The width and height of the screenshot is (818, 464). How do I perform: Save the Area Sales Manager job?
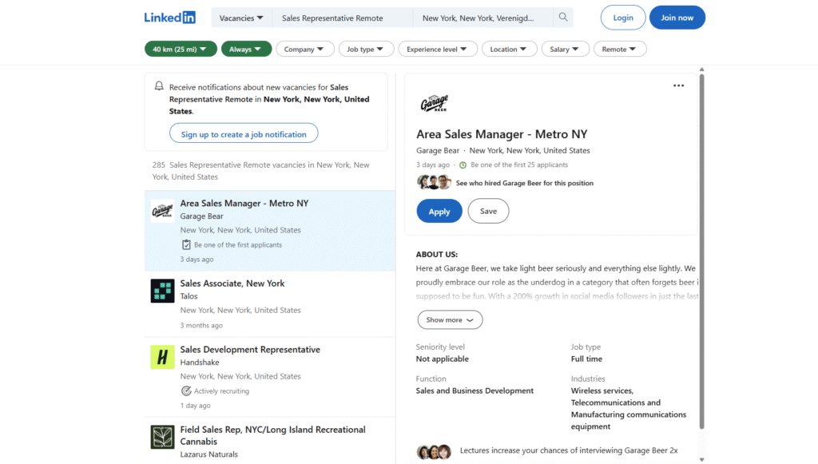pos(488,211)
